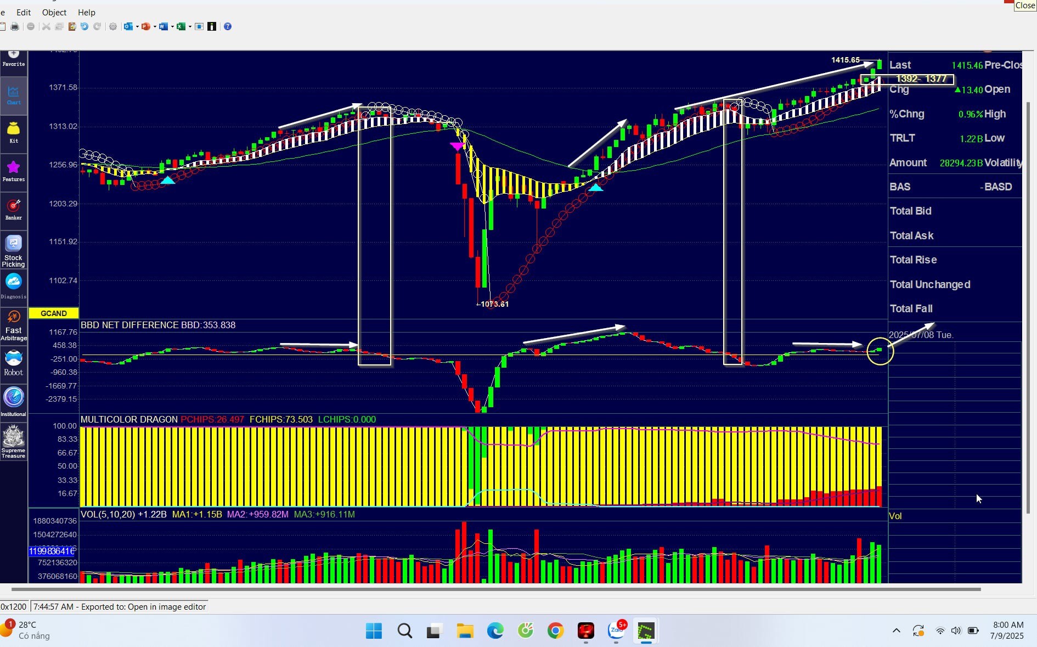
Task: Click the yellow GCAND label button
Action: click(x=54, y=313)
